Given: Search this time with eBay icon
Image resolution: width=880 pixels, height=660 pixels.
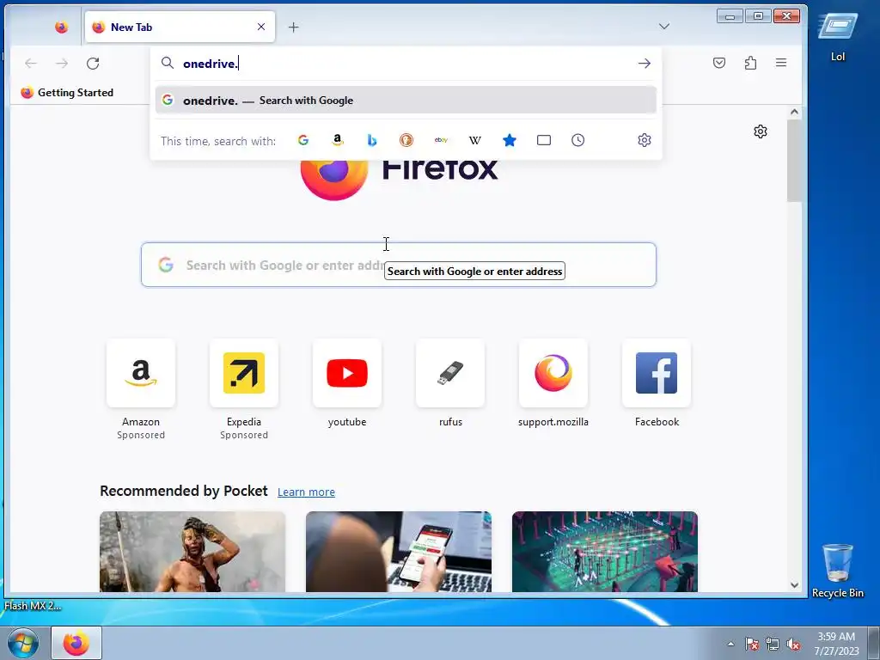Looking at the screenshot, I should (441, 140).
